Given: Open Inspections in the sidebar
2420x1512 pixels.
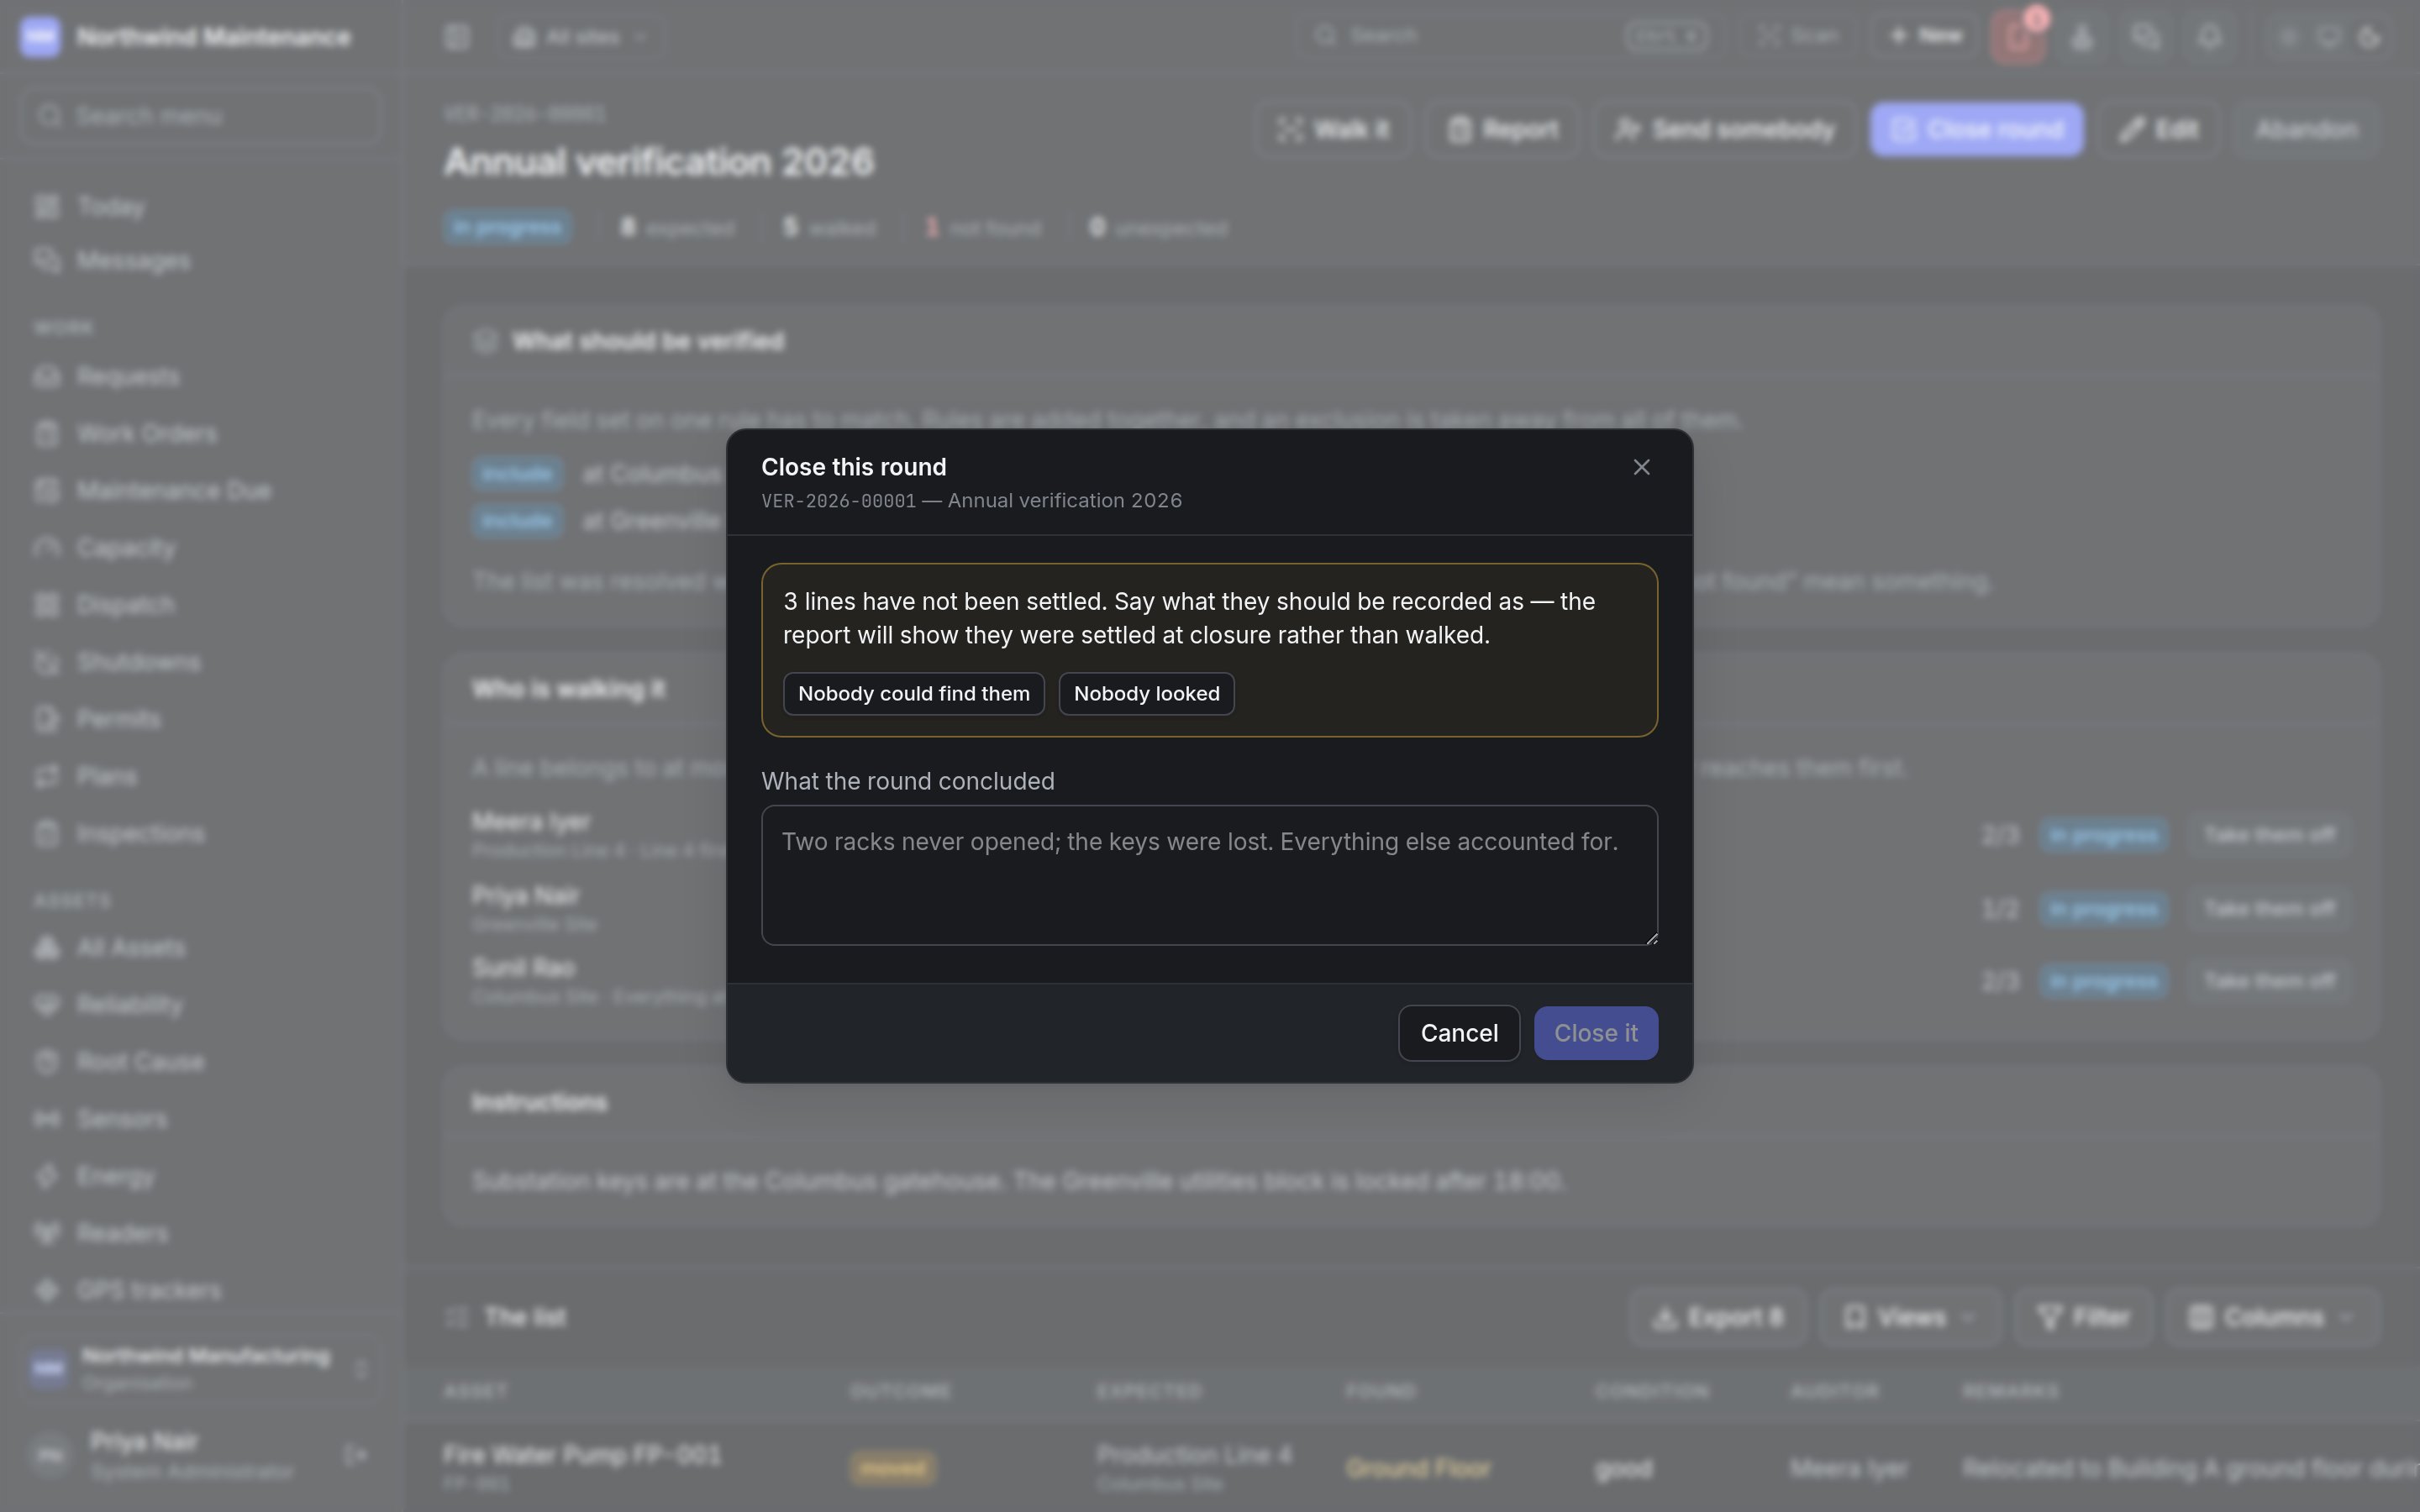Looking at the screenshot, I should point(200,833).
